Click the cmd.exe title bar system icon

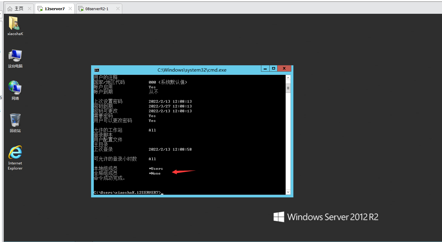click(97, 70)
